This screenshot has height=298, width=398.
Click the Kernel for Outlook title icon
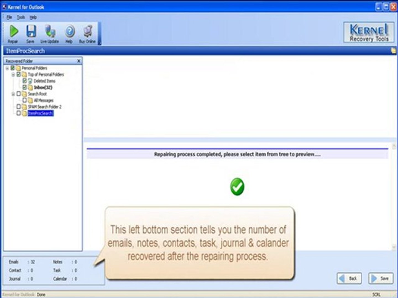(x=4, y=7)
